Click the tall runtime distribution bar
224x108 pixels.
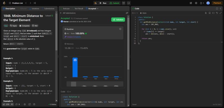pyautogui.click(x=75, y=67)
